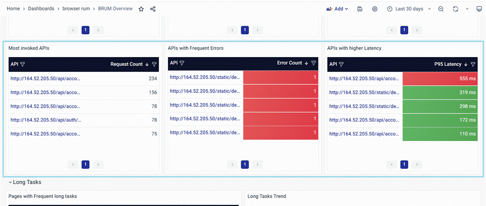Zoom out the time range
Screen dimensions: 486x206
point(441,9)
